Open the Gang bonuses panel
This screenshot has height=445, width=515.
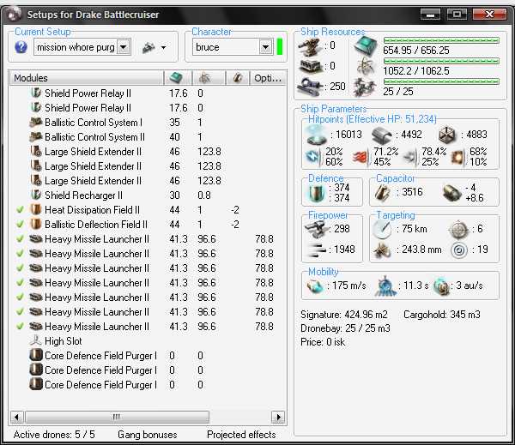point(148,435)
